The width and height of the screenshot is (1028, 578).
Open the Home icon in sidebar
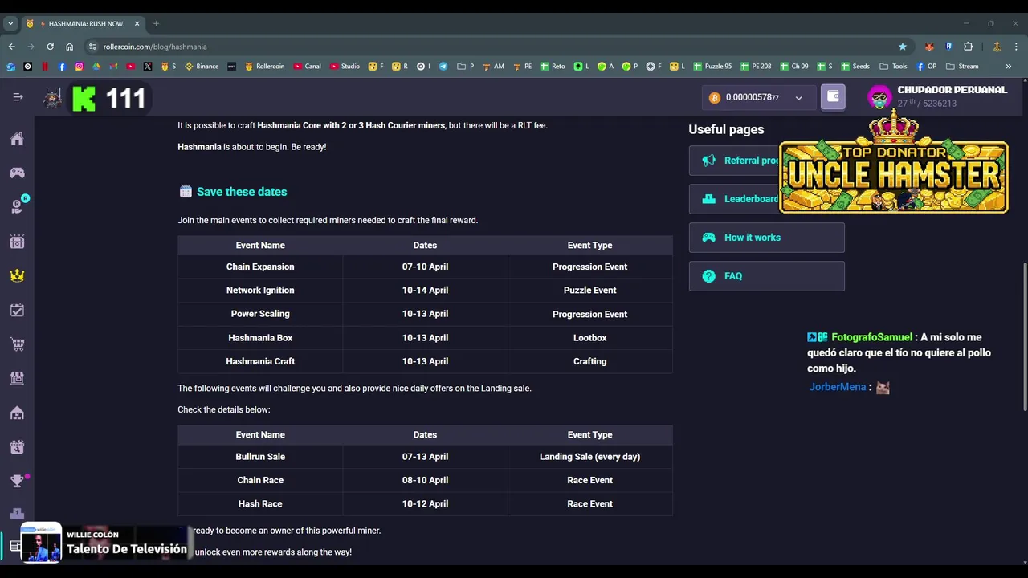(x=17, y=139)
